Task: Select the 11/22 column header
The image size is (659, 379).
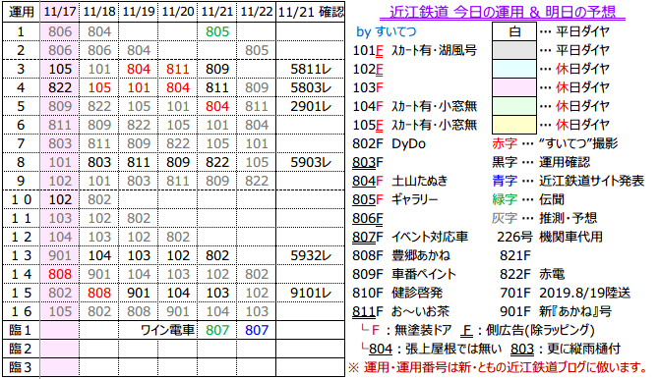Action: (257, 12)
